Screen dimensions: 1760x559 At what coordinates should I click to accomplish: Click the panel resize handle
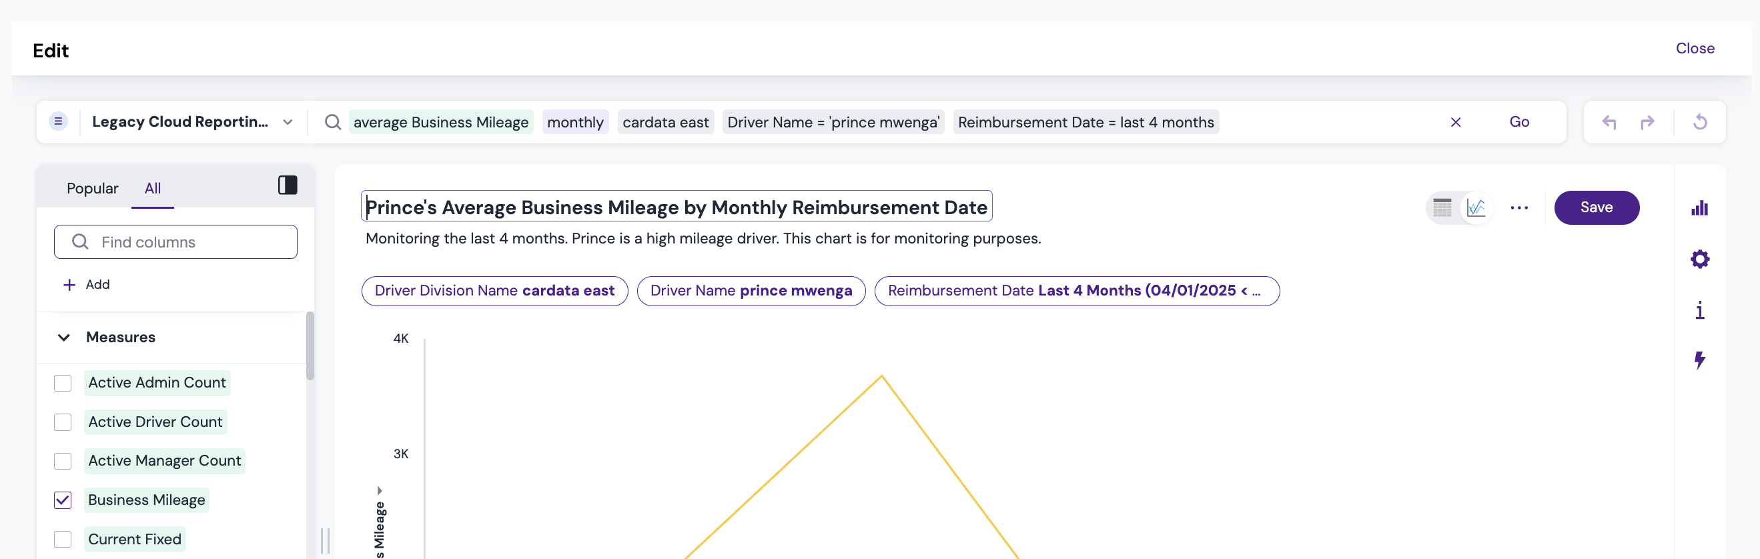point(325,540)
